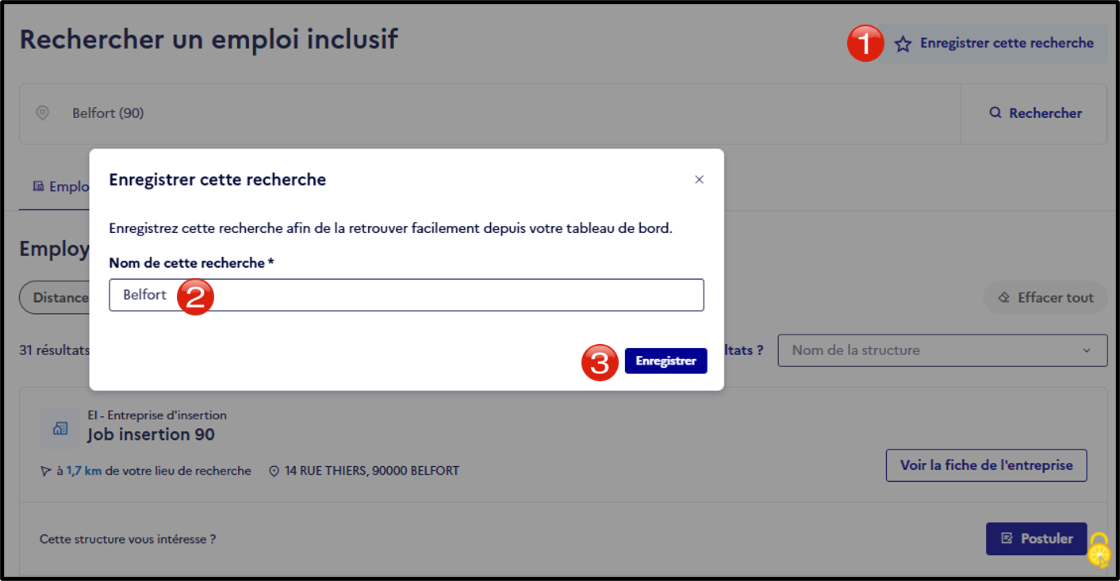
Task: Click the Enregistrer button in the dialog
Action: [x=665, y=361]
